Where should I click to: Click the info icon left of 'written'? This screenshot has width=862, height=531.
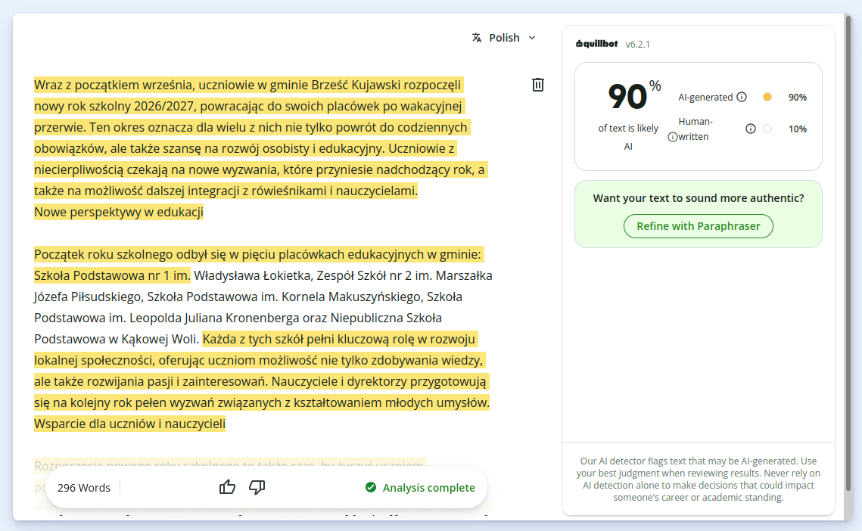(x=672, y=137)
